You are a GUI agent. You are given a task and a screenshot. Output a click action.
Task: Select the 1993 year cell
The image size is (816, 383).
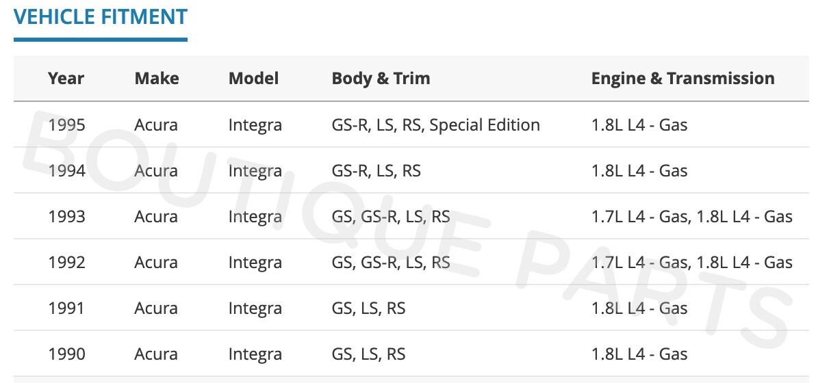(x=67, y=217)
